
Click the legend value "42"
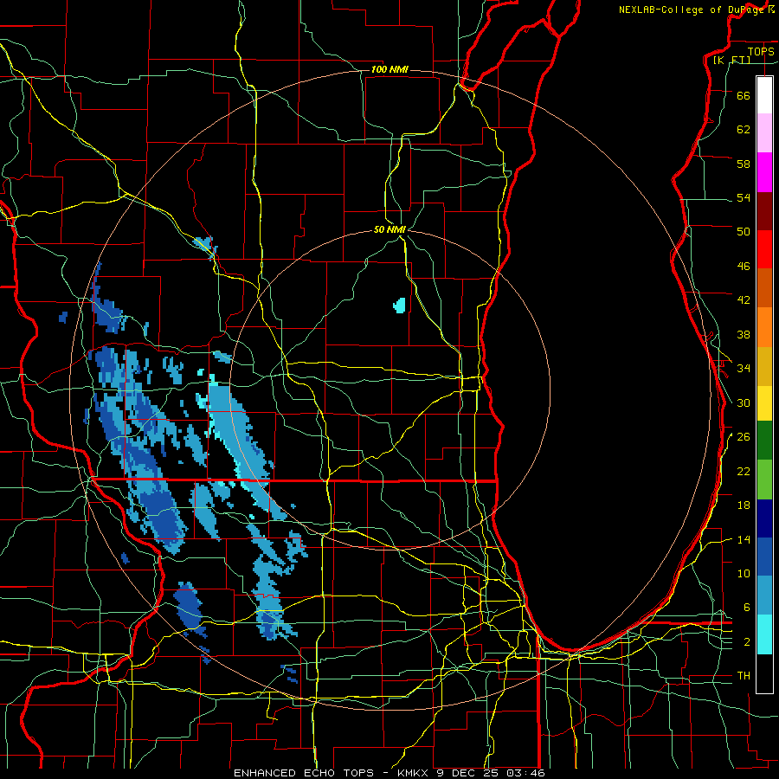[x=744, y=300]
